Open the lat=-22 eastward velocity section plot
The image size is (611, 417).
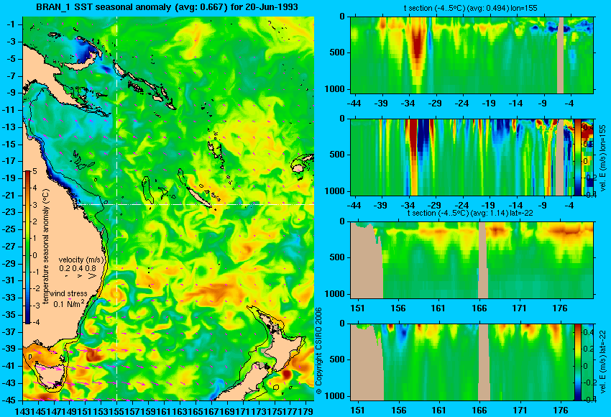point(472,362)
